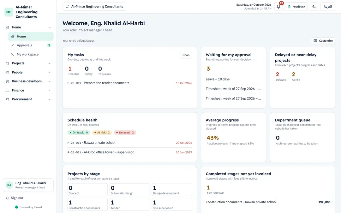Open the Al-Mimar Engineering Consultants company switcher
Screen dimensions: 341x213
pos(94,7)
